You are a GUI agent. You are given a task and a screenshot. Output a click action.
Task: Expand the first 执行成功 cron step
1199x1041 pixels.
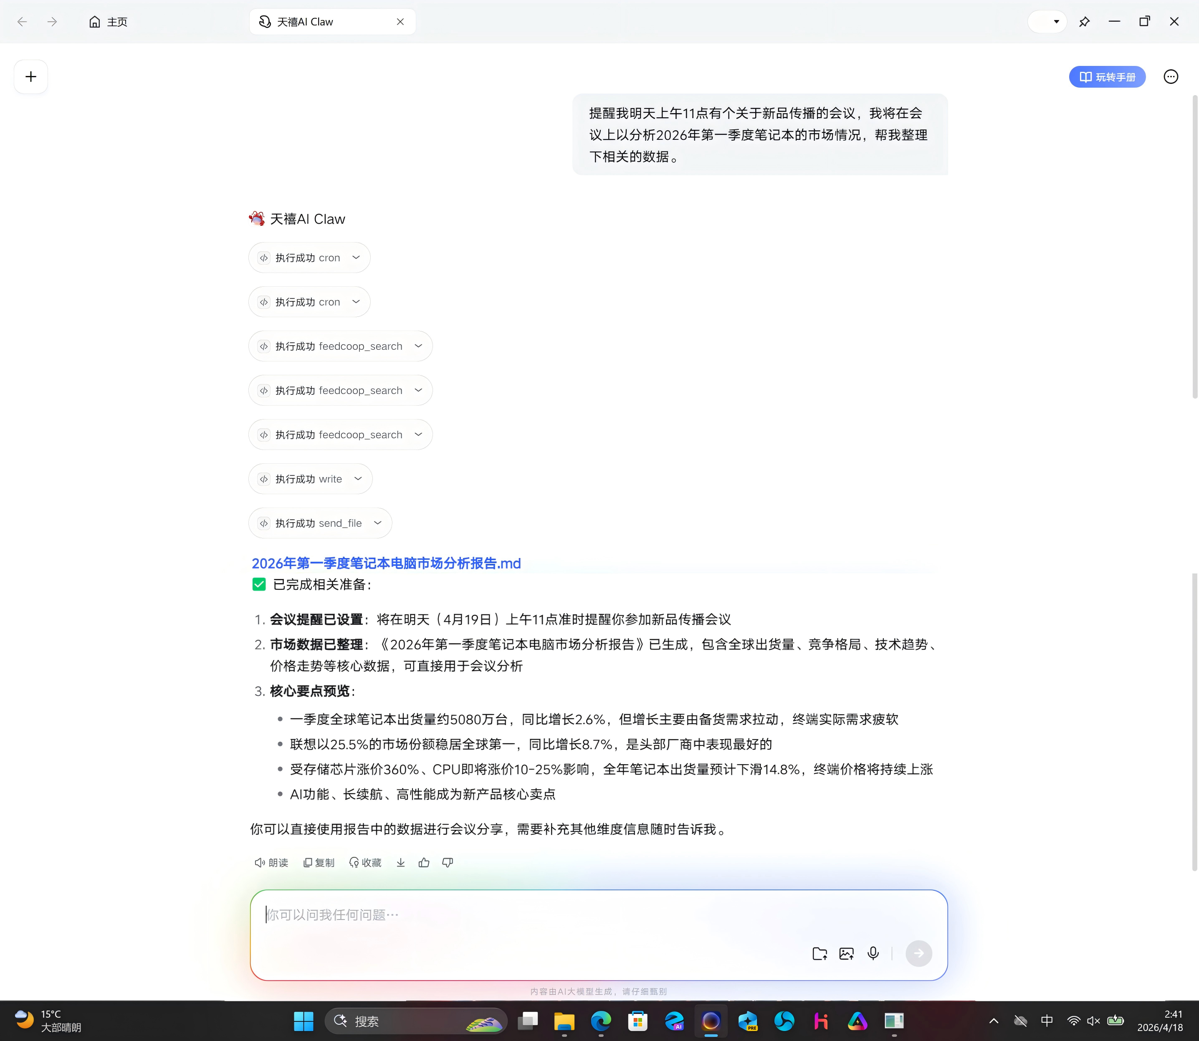click(x=309, y=258)
